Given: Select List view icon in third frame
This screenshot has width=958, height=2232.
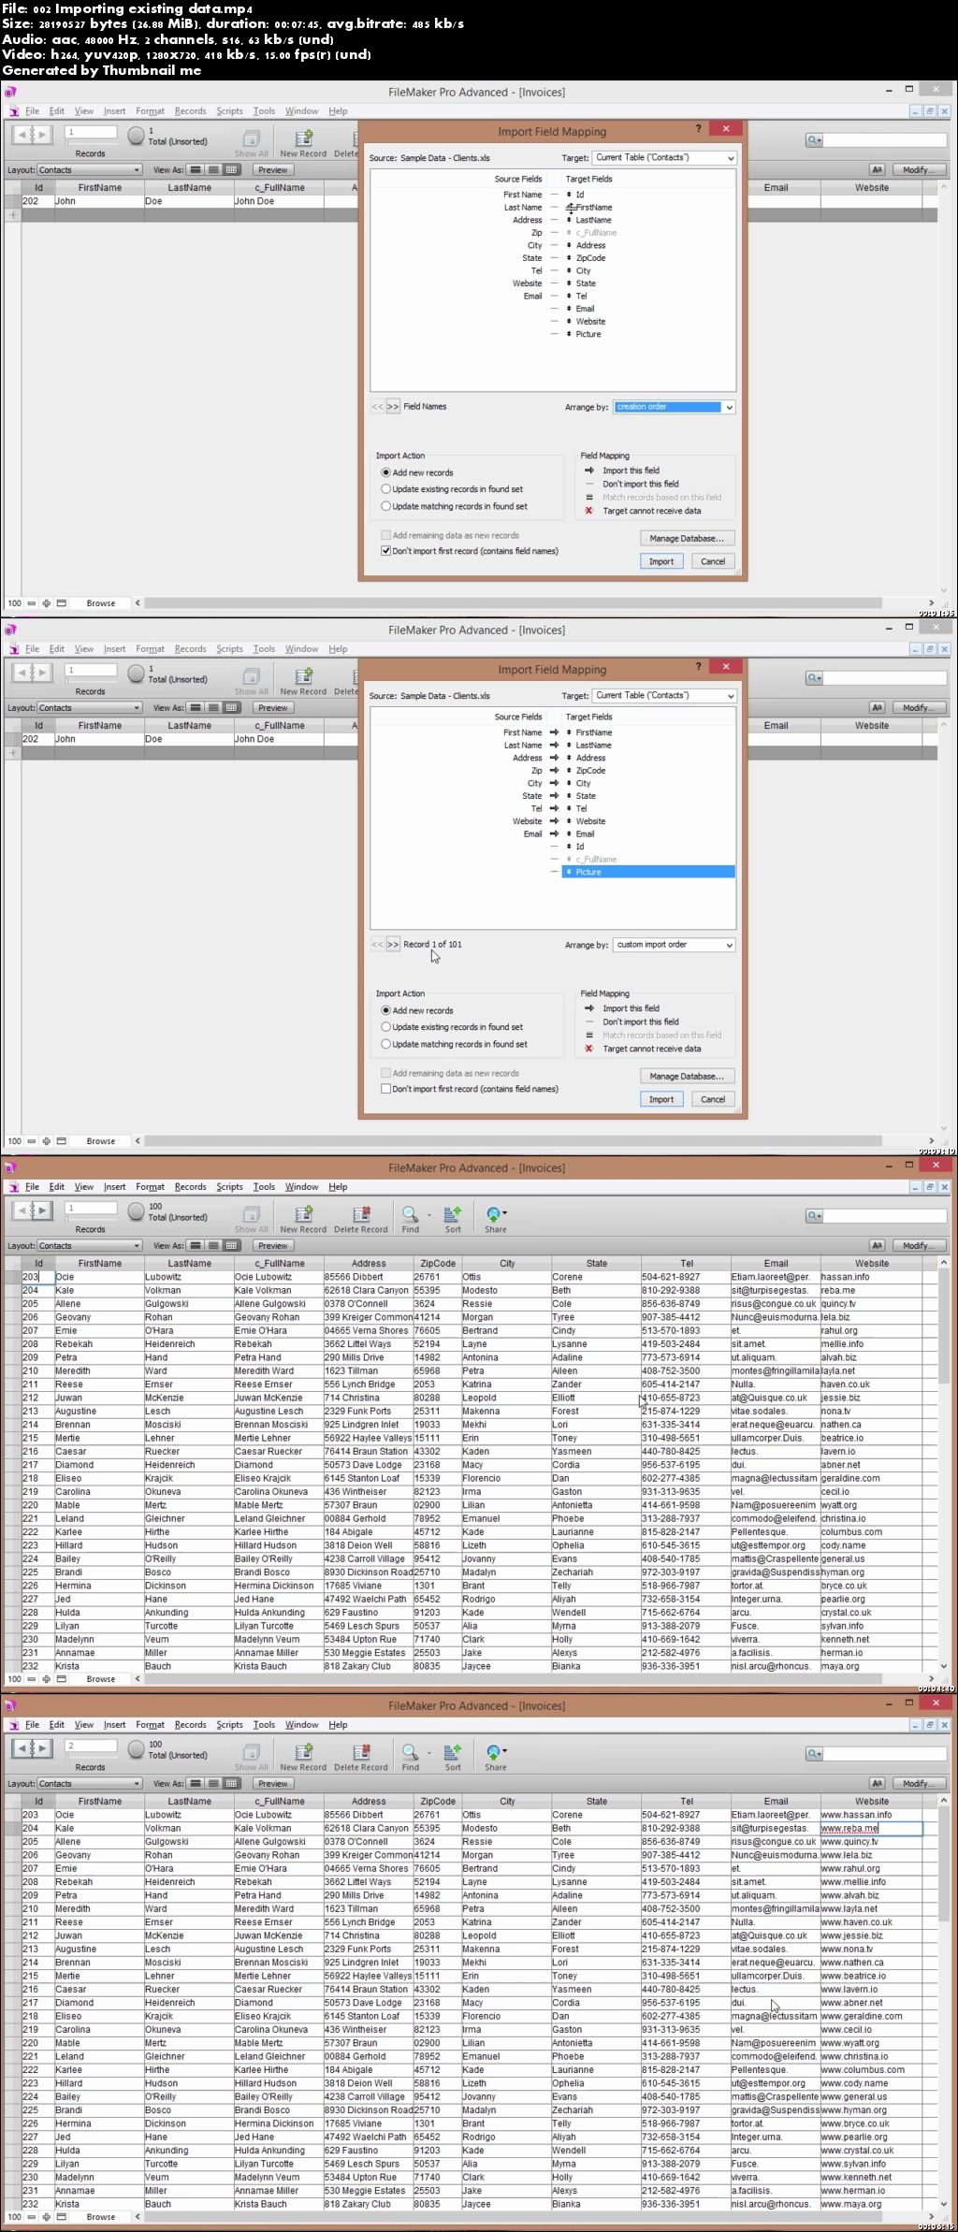Looking at the screenshot, I should point(213,1245).
